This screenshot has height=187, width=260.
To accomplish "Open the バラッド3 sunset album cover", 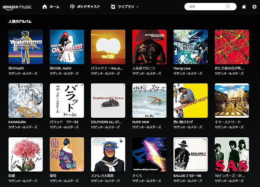I will point(108,47).
